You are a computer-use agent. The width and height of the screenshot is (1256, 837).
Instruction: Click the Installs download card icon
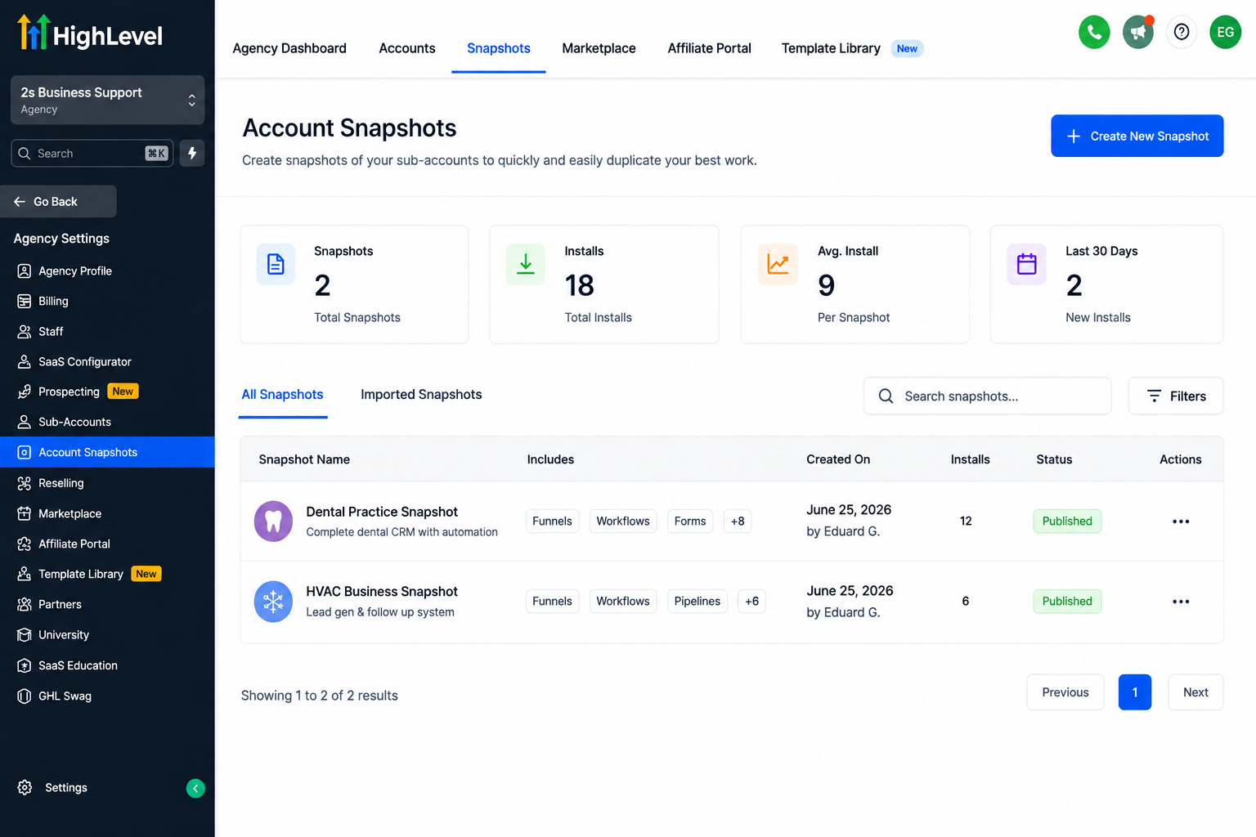click(x=526, y=264)
